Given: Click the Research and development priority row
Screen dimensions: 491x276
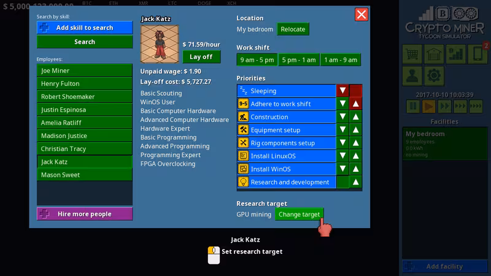Looking at the screenshot, I should tap(286, 182).
